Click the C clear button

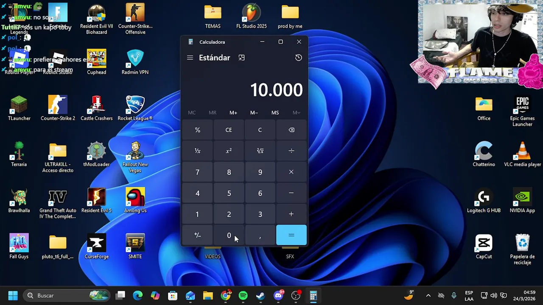point(260,130)
